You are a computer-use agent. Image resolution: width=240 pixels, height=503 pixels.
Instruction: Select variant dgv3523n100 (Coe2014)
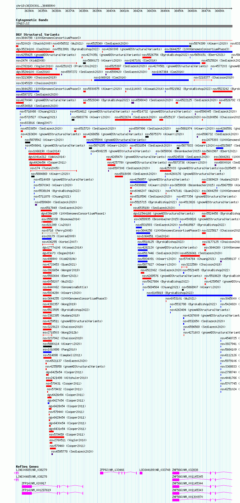(33, 49)
